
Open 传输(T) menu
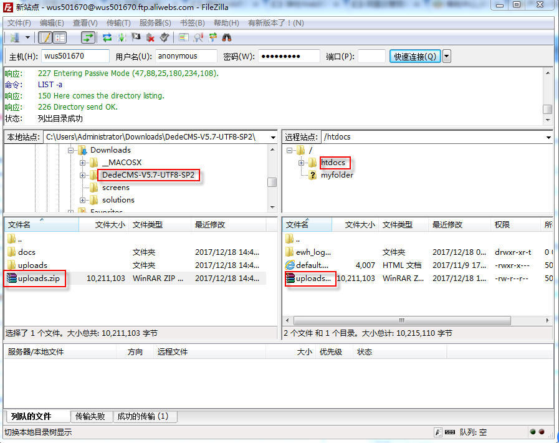pos(118,23)
